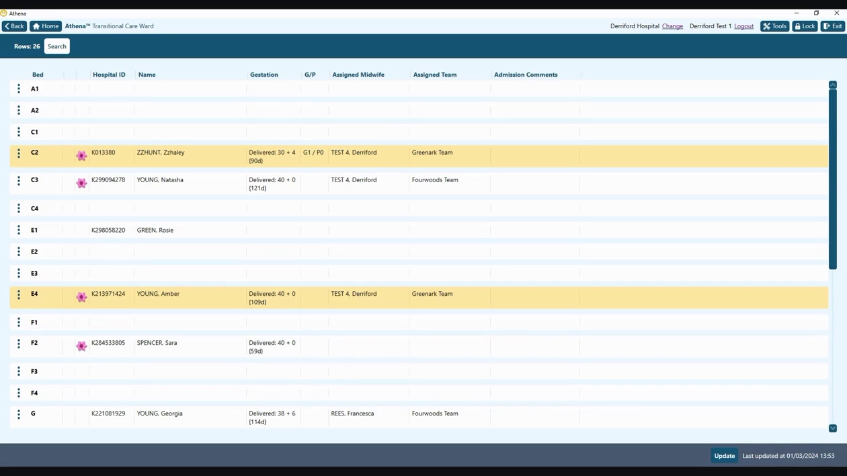Select patient name YOUNG, Amber
This screenshot has height=476, width=847.
[158, 294]
